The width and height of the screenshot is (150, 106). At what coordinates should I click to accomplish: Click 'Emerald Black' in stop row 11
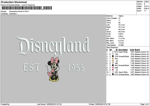click(x=124, y=74)
